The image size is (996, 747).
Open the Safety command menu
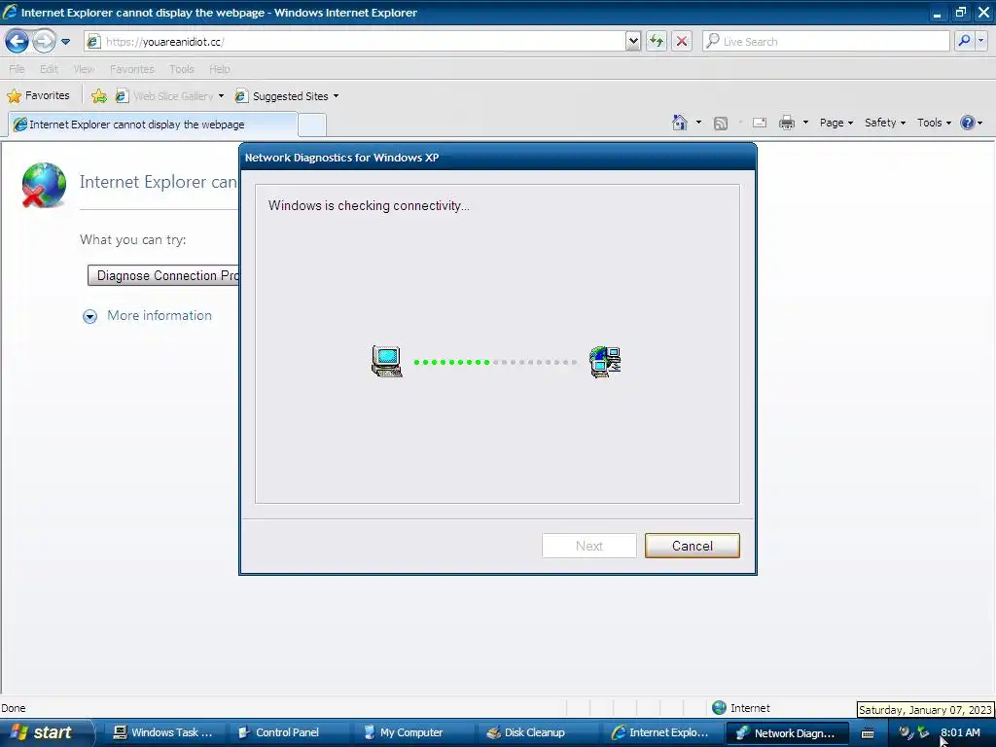885,123
